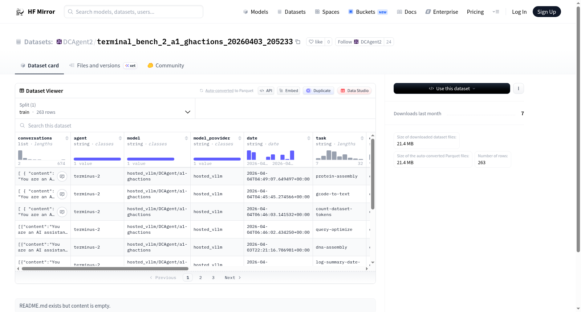
Task: Click the task lengths histogram
Action: 340,155
